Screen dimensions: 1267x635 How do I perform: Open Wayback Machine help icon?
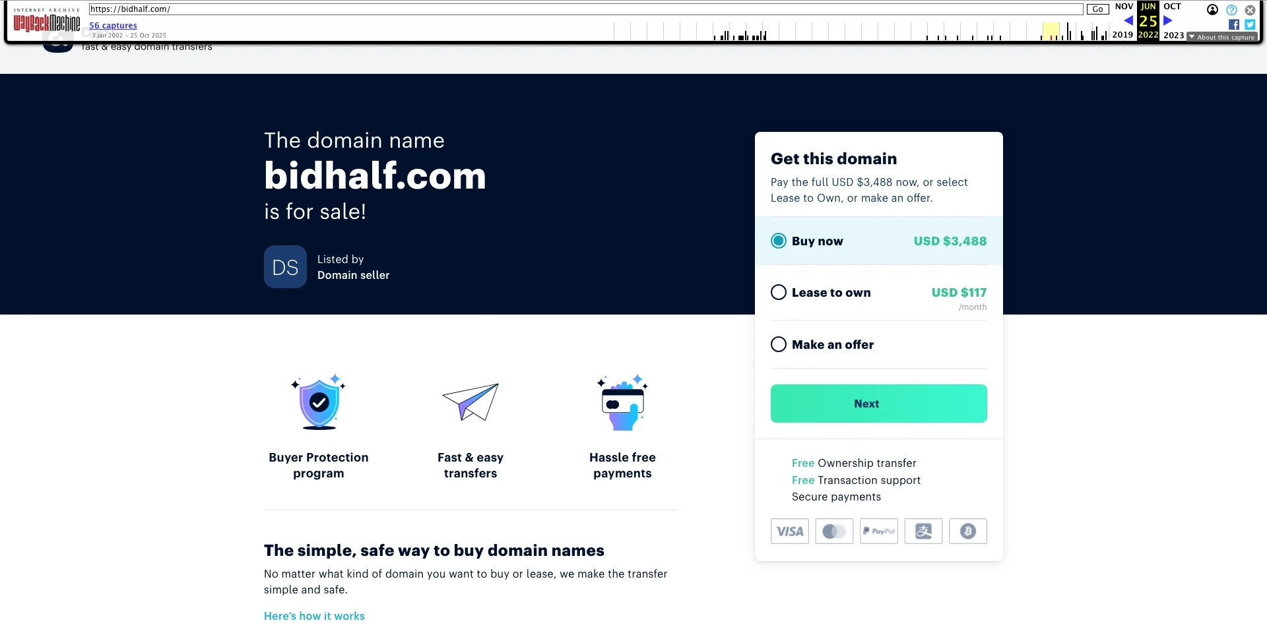click(x=1231, y=10)
